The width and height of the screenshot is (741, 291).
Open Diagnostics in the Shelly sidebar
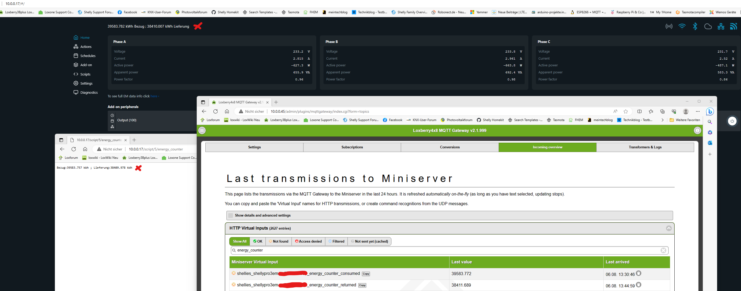pyautogui.click(x=88, y=93)
